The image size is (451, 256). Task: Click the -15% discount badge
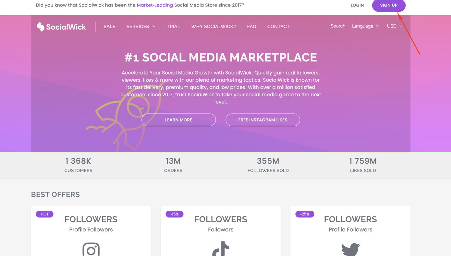(x=175, y=214)
